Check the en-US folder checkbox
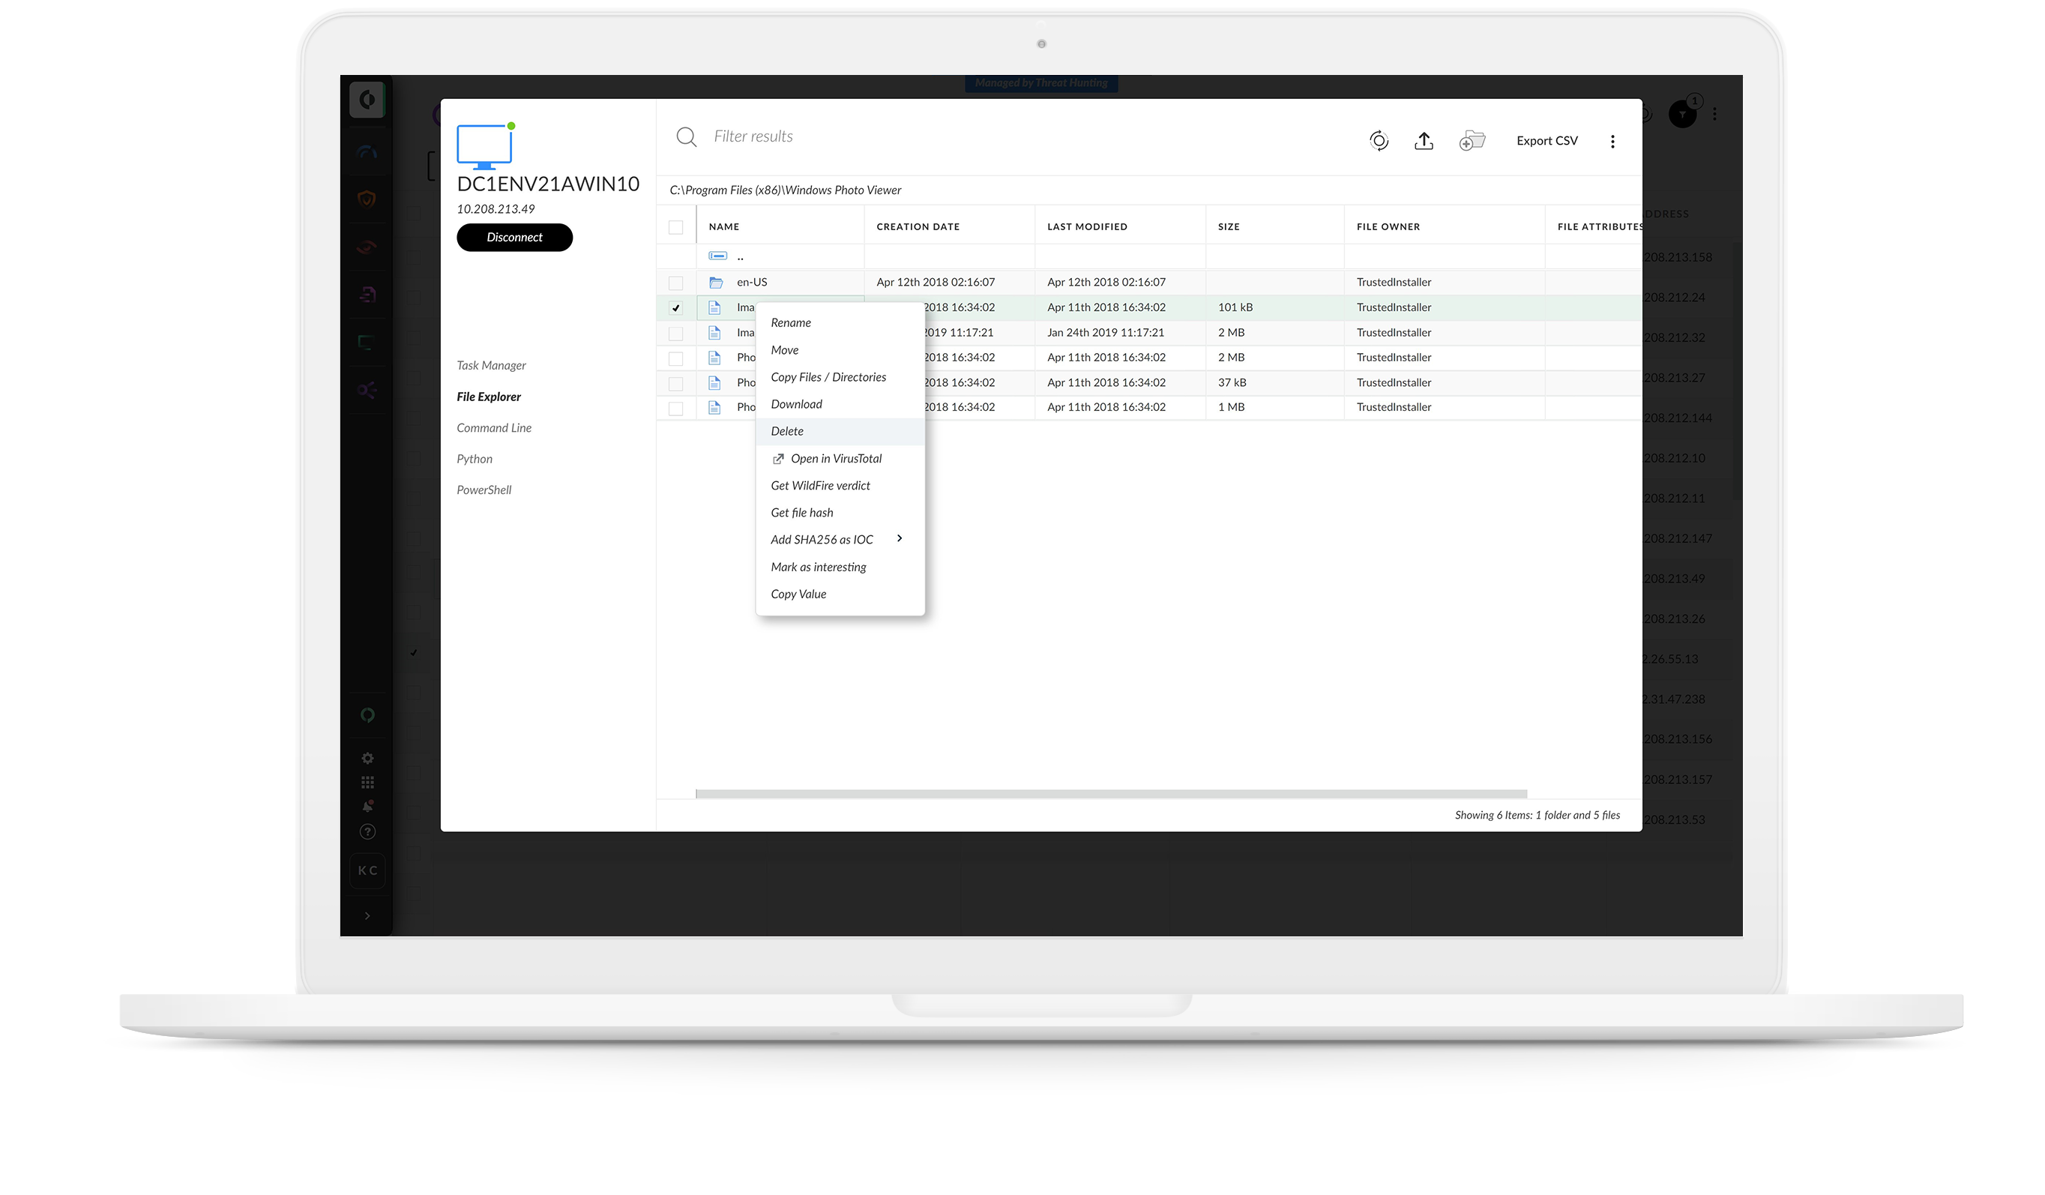Screen dimensions: 2045x1195 click(x=676, y=282)
